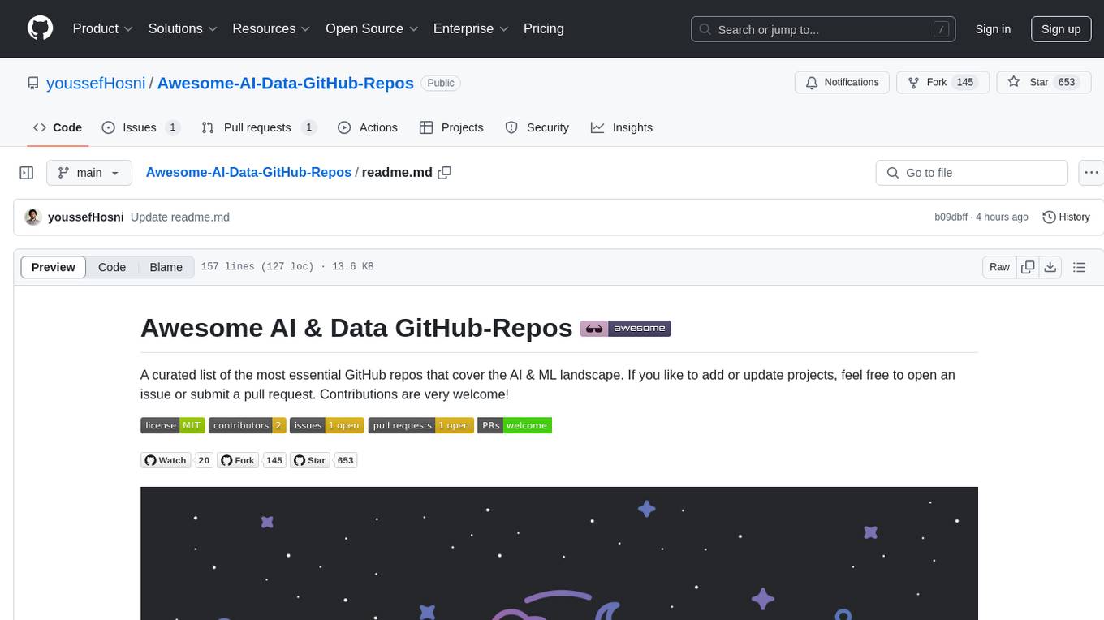Screen dimensions: 1104x620
Task: Open the Actions tab
Action: click(368, 127)
